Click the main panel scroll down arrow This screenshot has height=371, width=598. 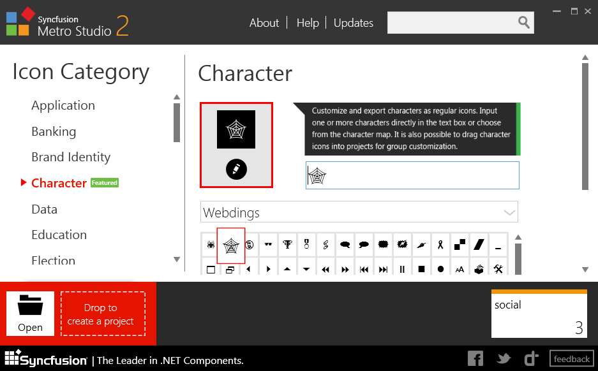pos(585,269)
